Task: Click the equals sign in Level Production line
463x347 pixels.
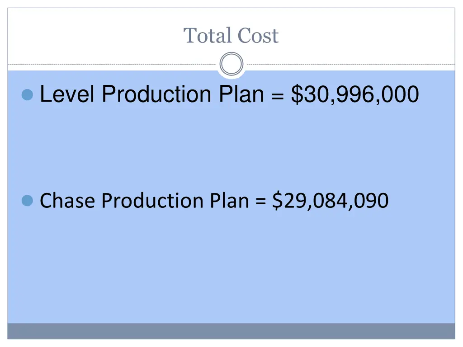Action: [x=278, y=96]
